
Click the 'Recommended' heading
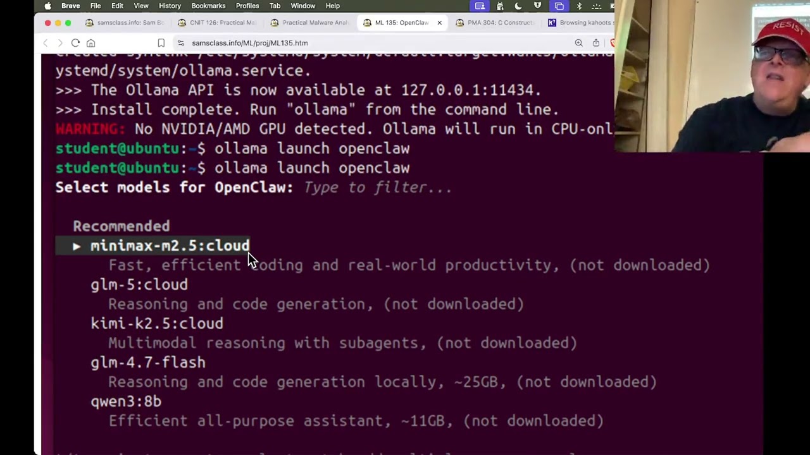121,226
